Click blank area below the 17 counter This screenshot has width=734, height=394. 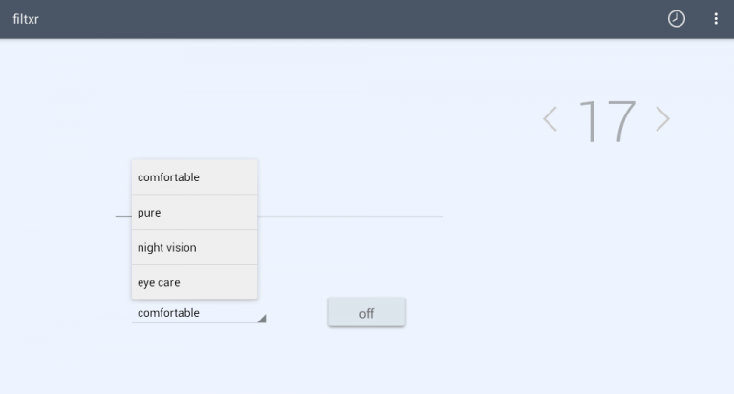(607, 219)
